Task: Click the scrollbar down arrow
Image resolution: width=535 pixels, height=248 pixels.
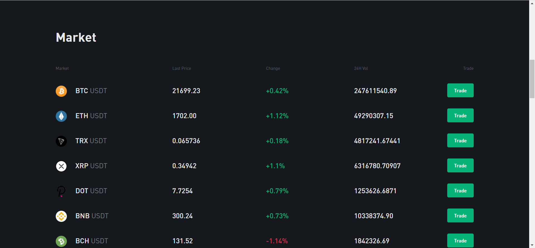Action: (532, 245)
